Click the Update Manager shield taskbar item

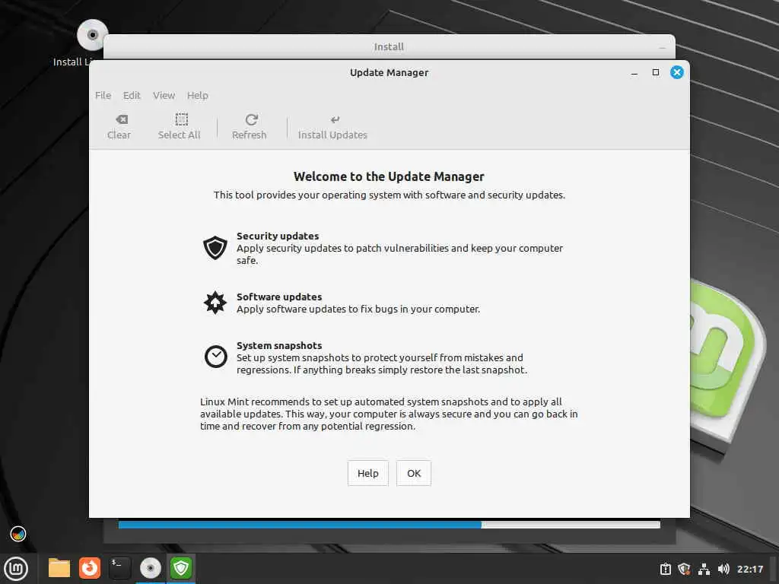(181, 568)
